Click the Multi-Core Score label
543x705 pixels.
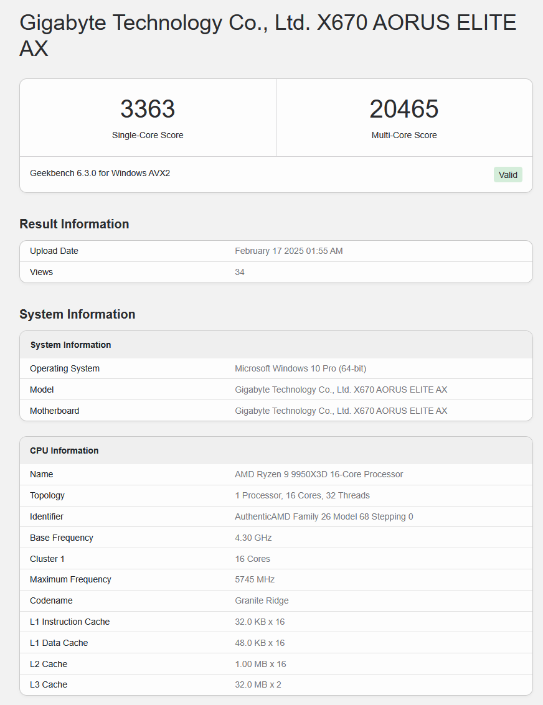(404, 135)
